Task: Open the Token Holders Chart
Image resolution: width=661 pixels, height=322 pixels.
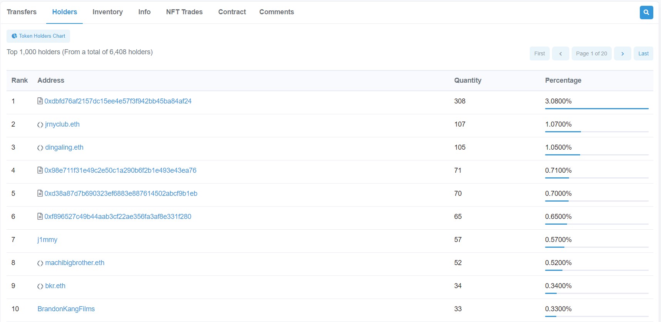Action: (38, 36)
